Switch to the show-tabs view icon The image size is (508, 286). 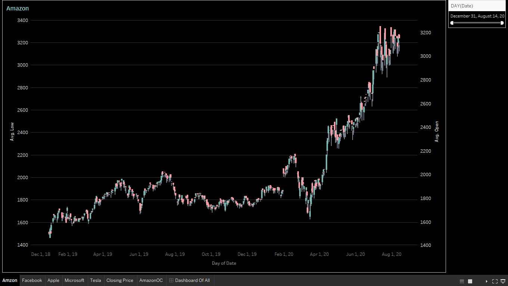click(470, 281)
